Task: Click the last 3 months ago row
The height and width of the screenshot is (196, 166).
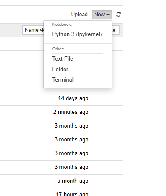Action: [x=61, y=167]
